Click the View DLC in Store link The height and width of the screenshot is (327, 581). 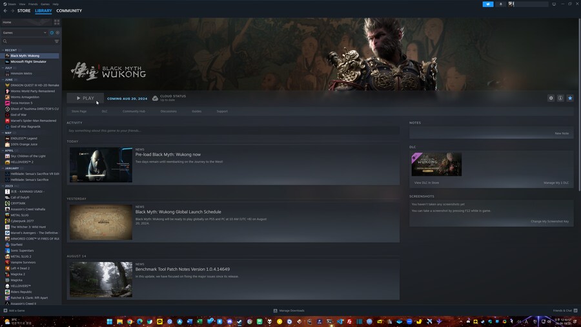(x=427, y=183)
